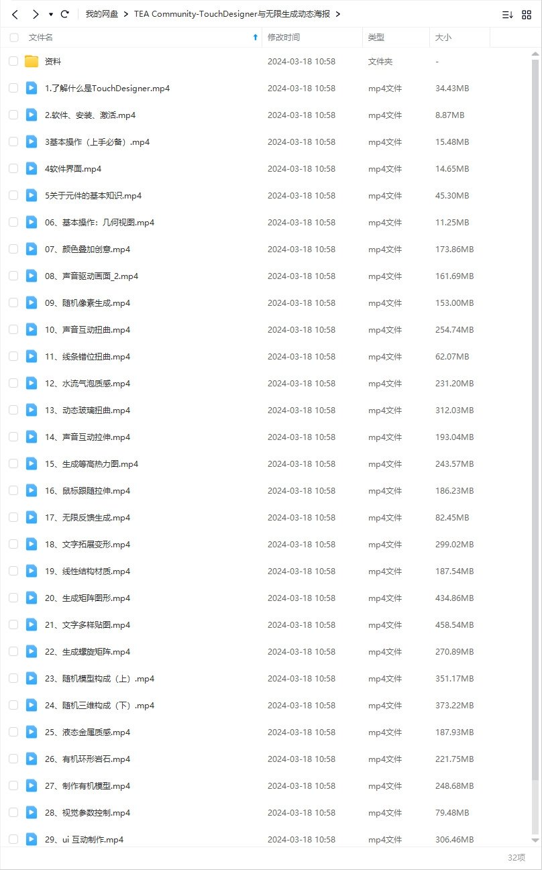Check the box for 1.了解什么是TouchDesigner.mp4

(13, 88)
